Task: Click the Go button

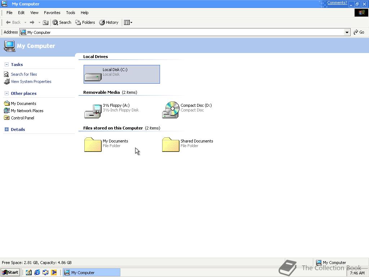Action: (x=359, y=32)
